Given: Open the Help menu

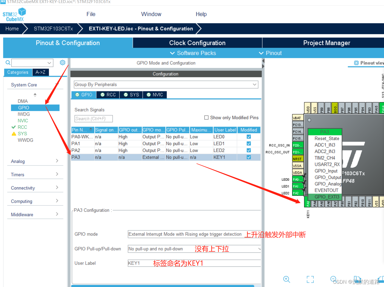Looking at the screenshot, I should coord(201,14).
